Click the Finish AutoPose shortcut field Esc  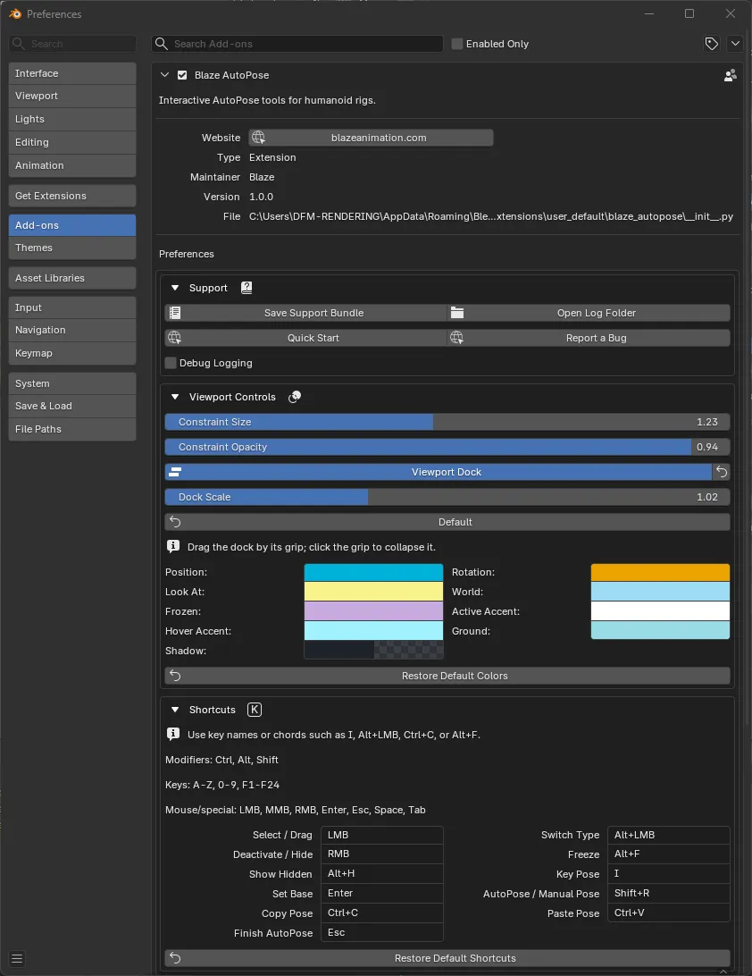382,932
